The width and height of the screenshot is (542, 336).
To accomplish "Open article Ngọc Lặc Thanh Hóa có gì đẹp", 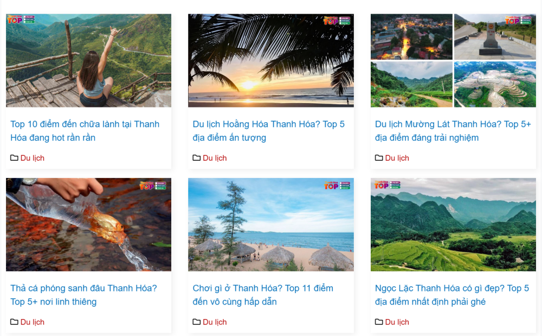I will (x=452, y=295).
